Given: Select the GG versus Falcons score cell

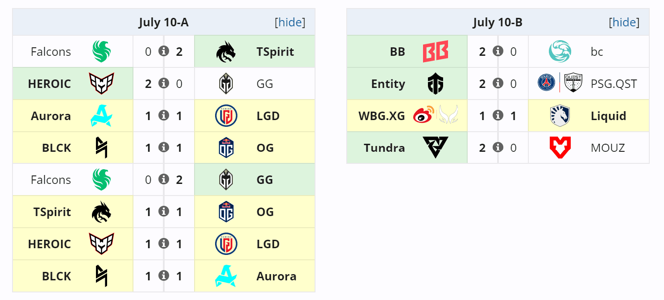Looking at the screenshot, I should tap(164, 179).
